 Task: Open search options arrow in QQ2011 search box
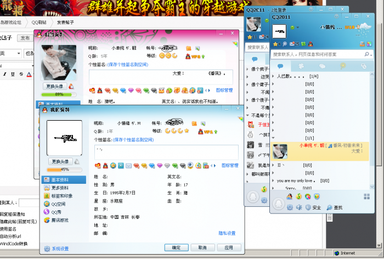pos(371,55)
